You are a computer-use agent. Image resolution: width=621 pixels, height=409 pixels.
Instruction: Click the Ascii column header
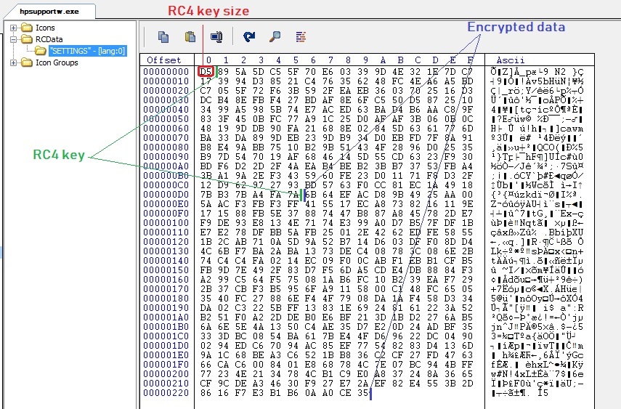(511, 60)
